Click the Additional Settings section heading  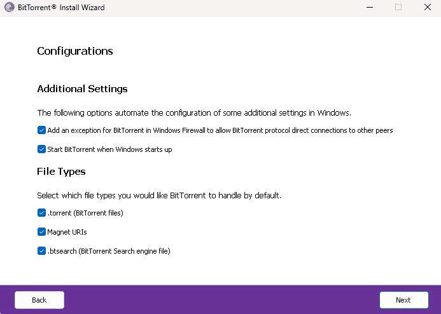click(82, 88)
